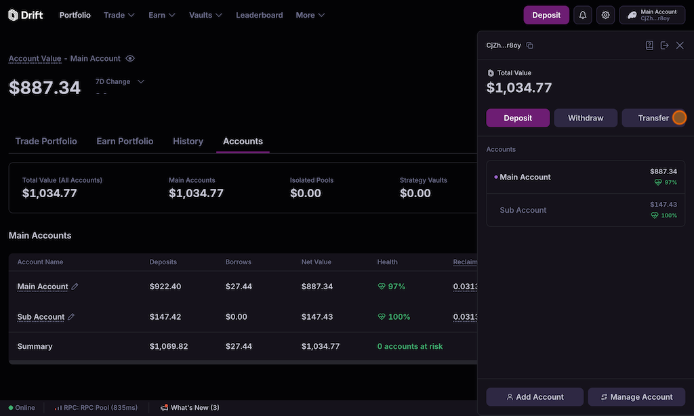The width and height of the screenshot is (694, 416).
Task: Open settings via the gear icon
Action: pos(605,15)
